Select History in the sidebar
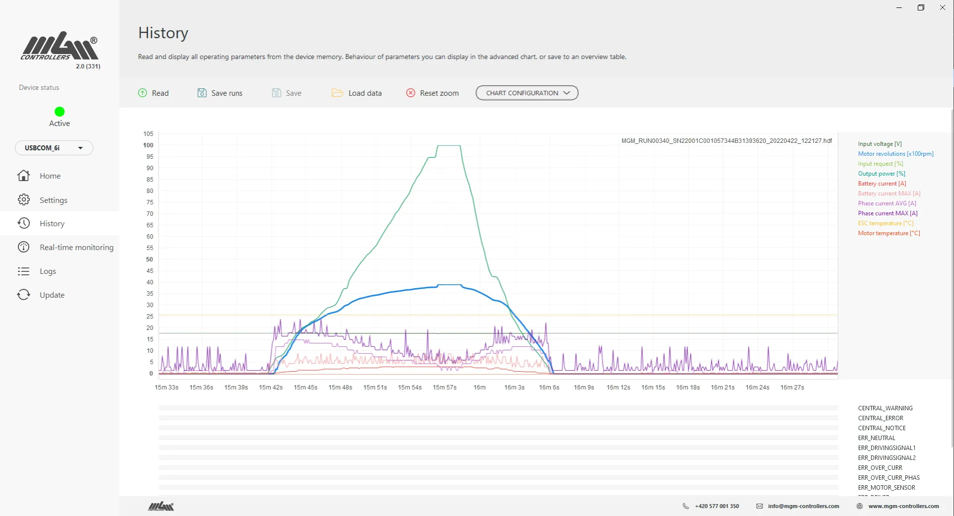 tap(52, 224)
